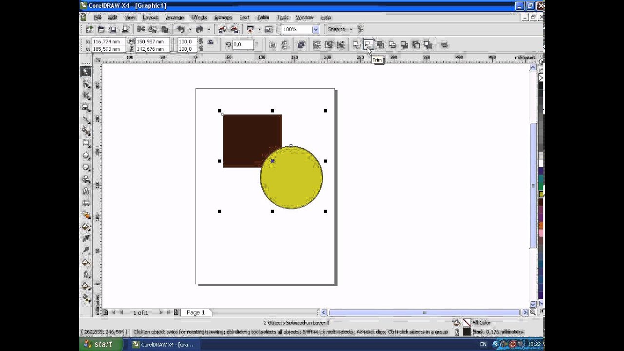The image size is (624, 351).
Task: Click the Copy icon in standard toolbar
Action: coord(153,29)
